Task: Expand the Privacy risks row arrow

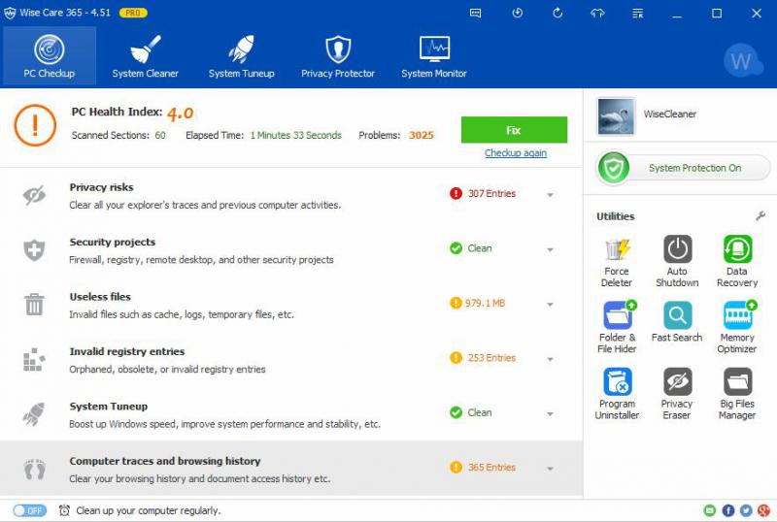Action: 550,195
